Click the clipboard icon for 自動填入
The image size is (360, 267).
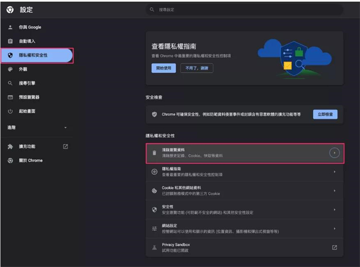pyautogui.click(x=10, y=41)
